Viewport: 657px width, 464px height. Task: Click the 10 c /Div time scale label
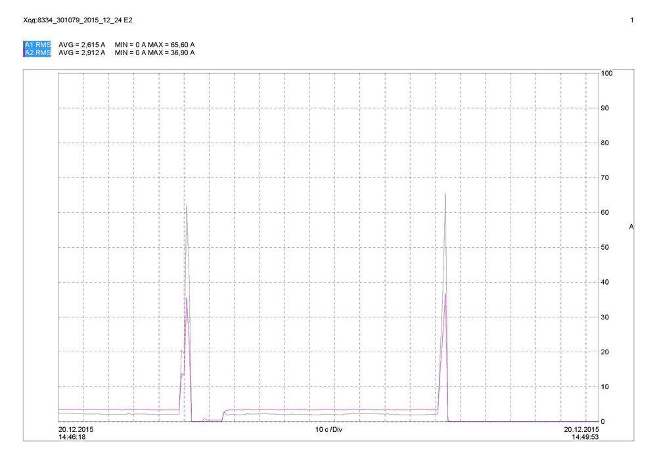(329, 430)
